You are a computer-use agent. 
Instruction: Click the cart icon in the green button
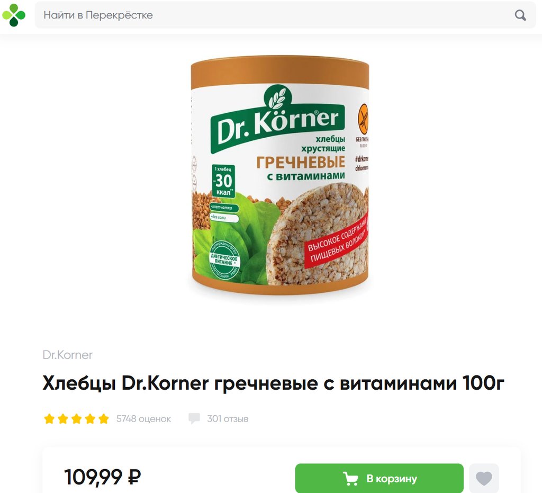click(x=350, y=478)
